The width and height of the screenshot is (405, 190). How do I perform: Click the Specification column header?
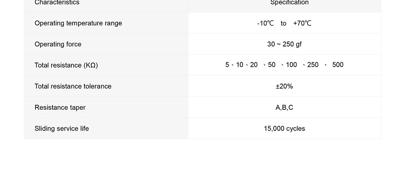(289, 3)
